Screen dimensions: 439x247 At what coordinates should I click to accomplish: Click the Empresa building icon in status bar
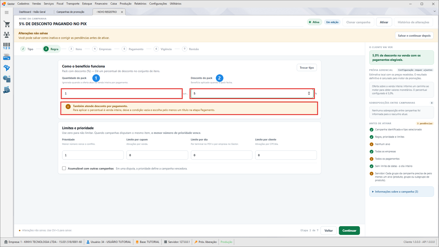pos(6,242)
